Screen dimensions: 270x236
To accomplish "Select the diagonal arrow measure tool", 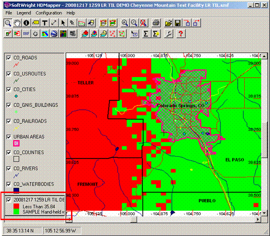I will 54,23.
